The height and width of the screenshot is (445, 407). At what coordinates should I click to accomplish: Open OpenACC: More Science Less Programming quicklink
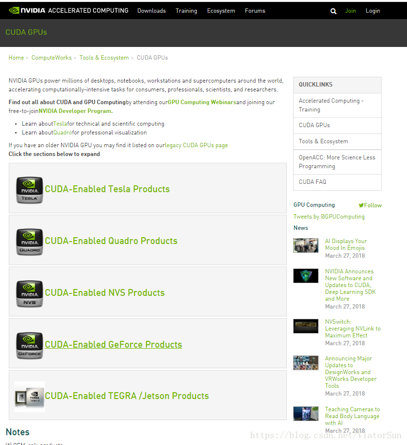point(337,162)
